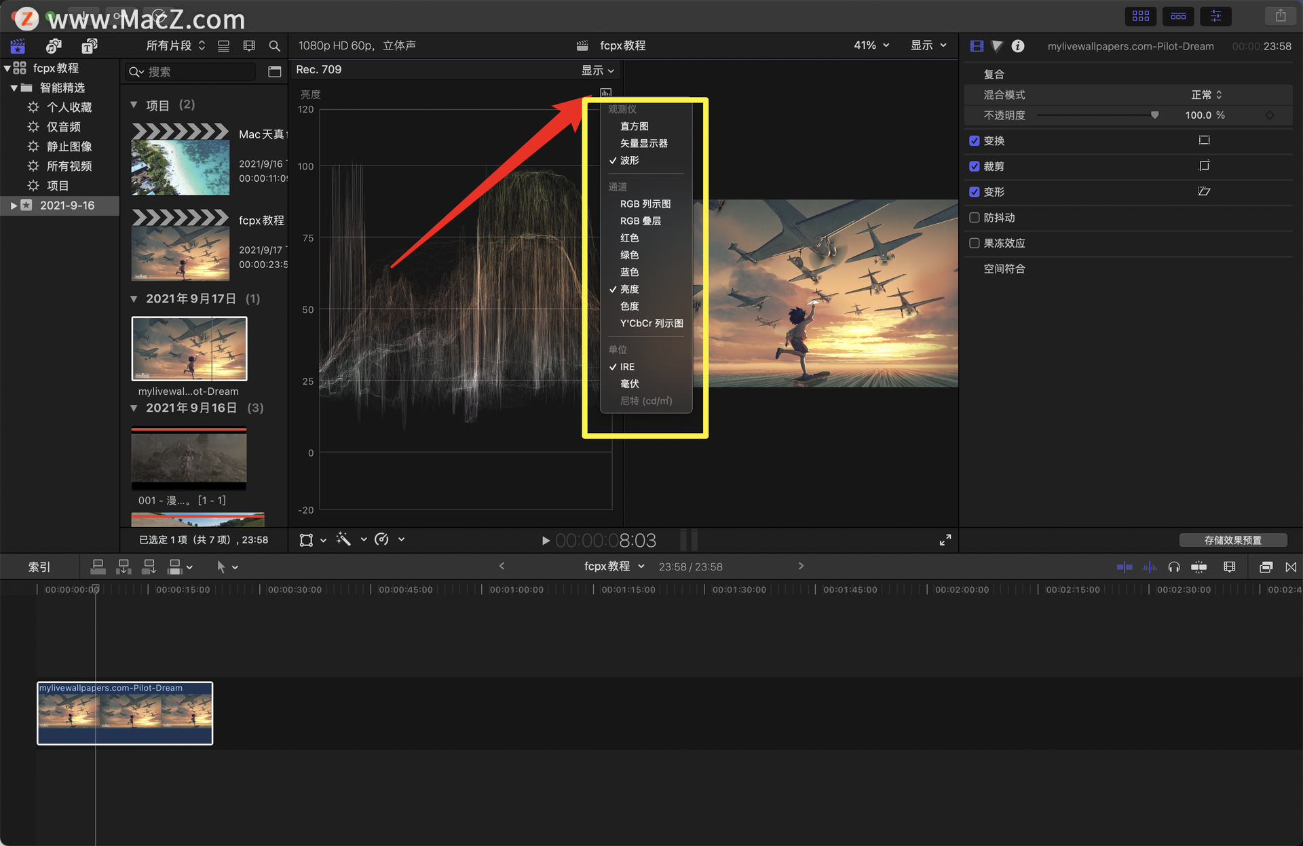Go back in timeline history

tap(502, 566)
